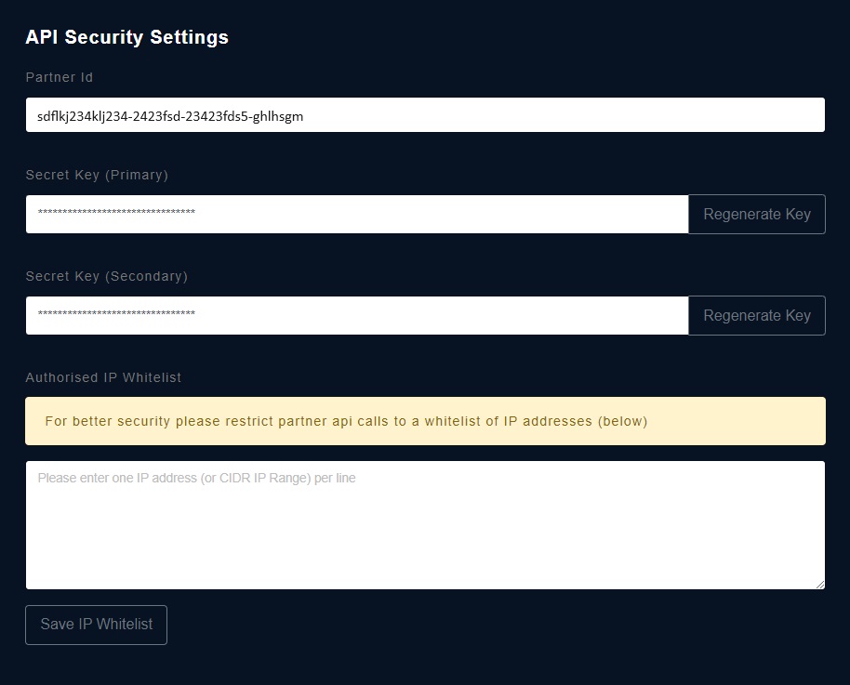Regenerate the primary secret key
The image size is (850, 685).
[757, 214]
